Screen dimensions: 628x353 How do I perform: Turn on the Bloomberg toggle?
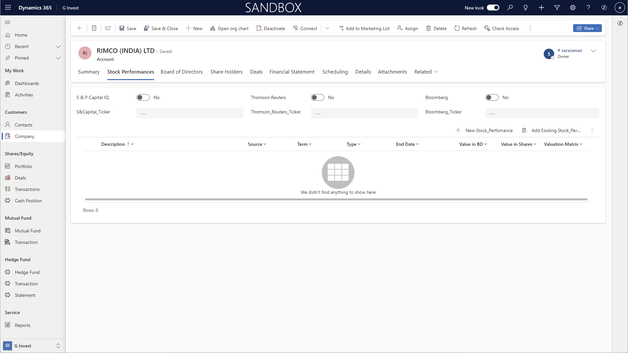point(492,97)
